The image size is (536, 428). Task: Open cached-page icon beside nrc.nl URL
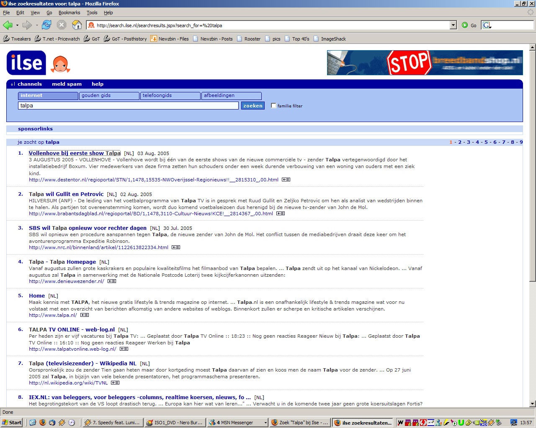point(175,247)
